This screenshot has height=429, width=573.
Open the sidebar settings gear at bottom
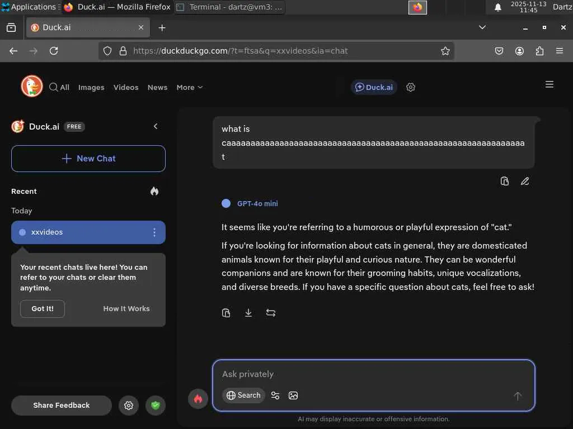[128, 406]
